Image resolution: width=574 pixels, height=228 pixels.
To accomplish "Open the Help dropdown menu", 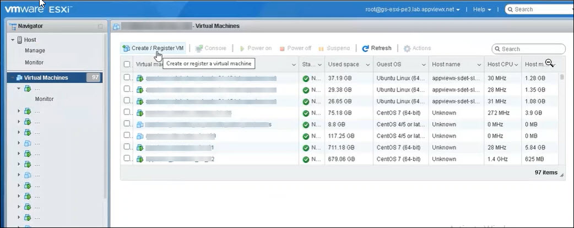I will pos(482,9).
